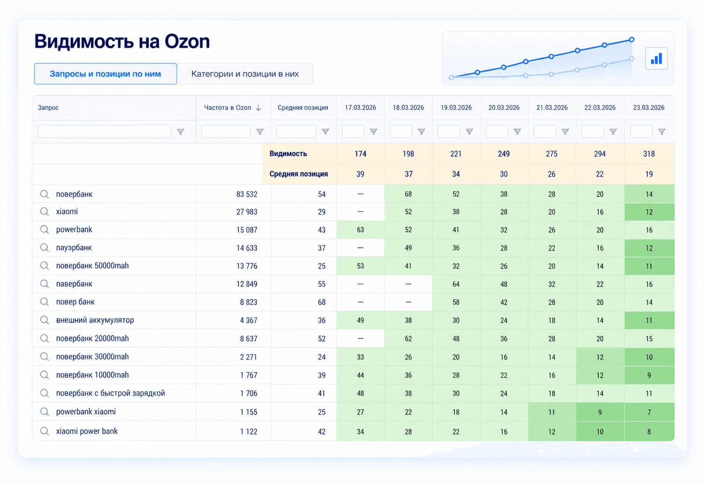Click the search icon beside павербанк

point(44,284)
